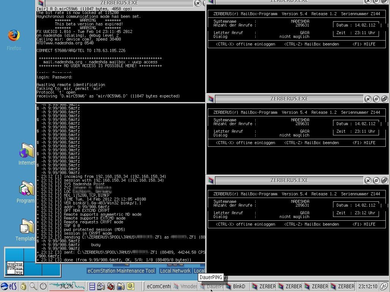Switch to Vmodem in the taskbar
This screenshot has width=390, height=292.
pyautogui.click(x=185, y=286)
